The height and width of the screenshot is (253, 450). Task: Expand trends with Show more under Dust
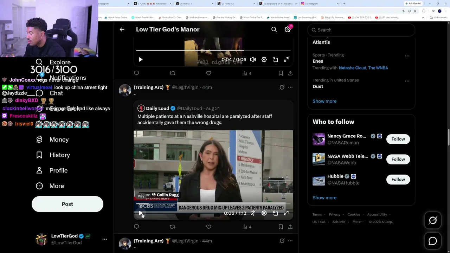(x=324, y=101)
